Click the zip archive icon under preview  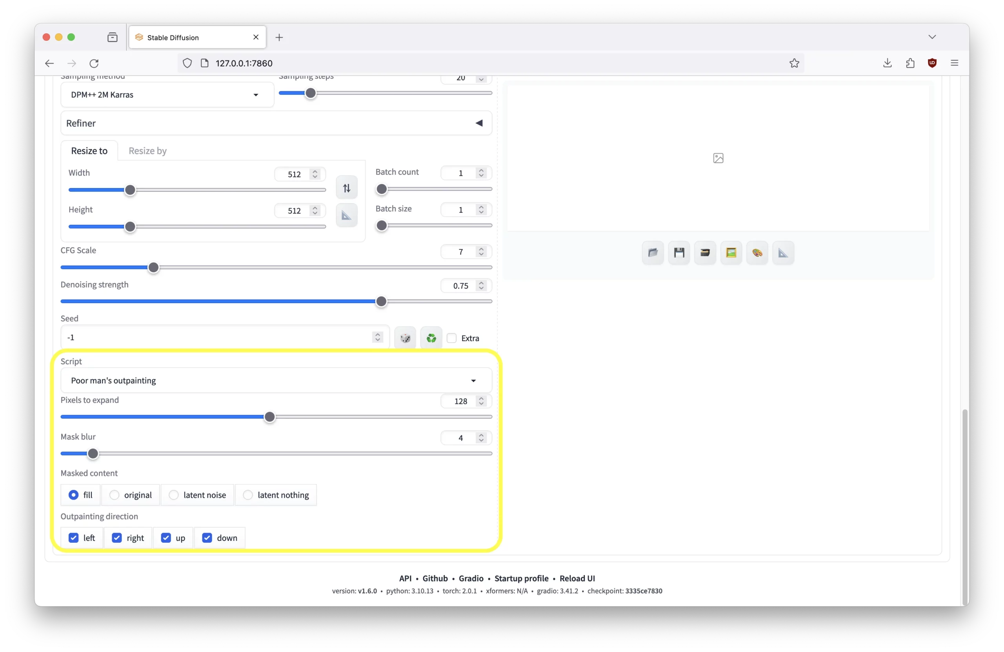(x=705, y=253)
